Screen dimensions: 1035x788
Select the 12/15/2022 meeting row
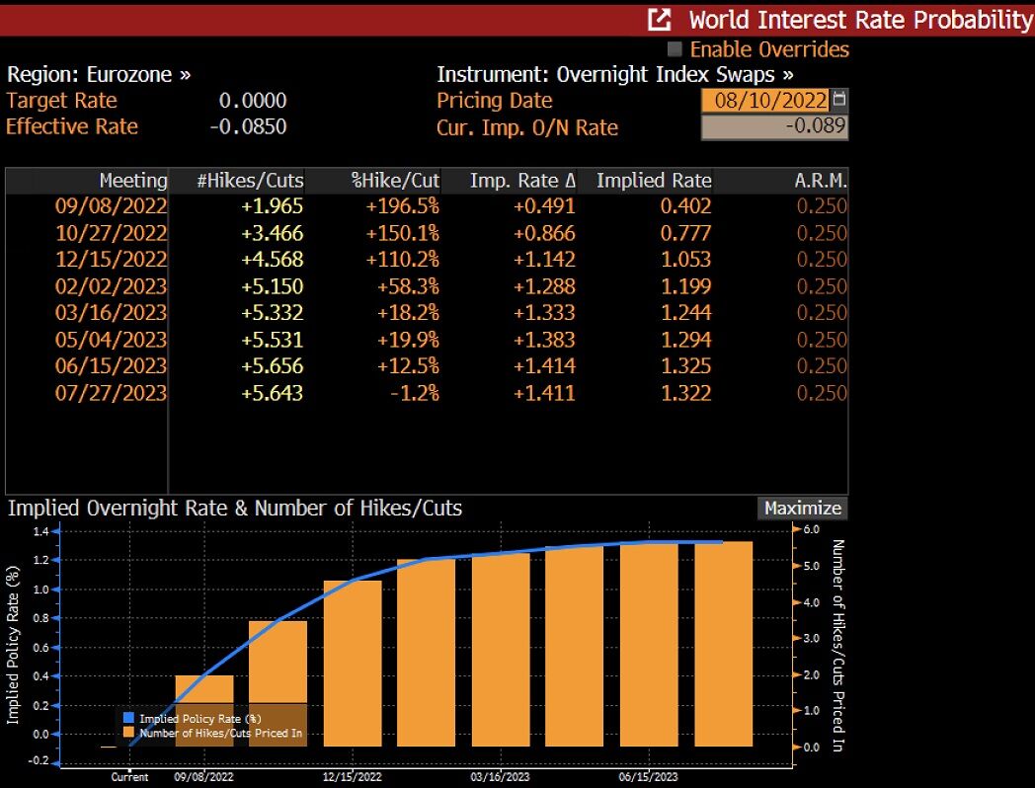pyautogui.click(x=111, y=260)
